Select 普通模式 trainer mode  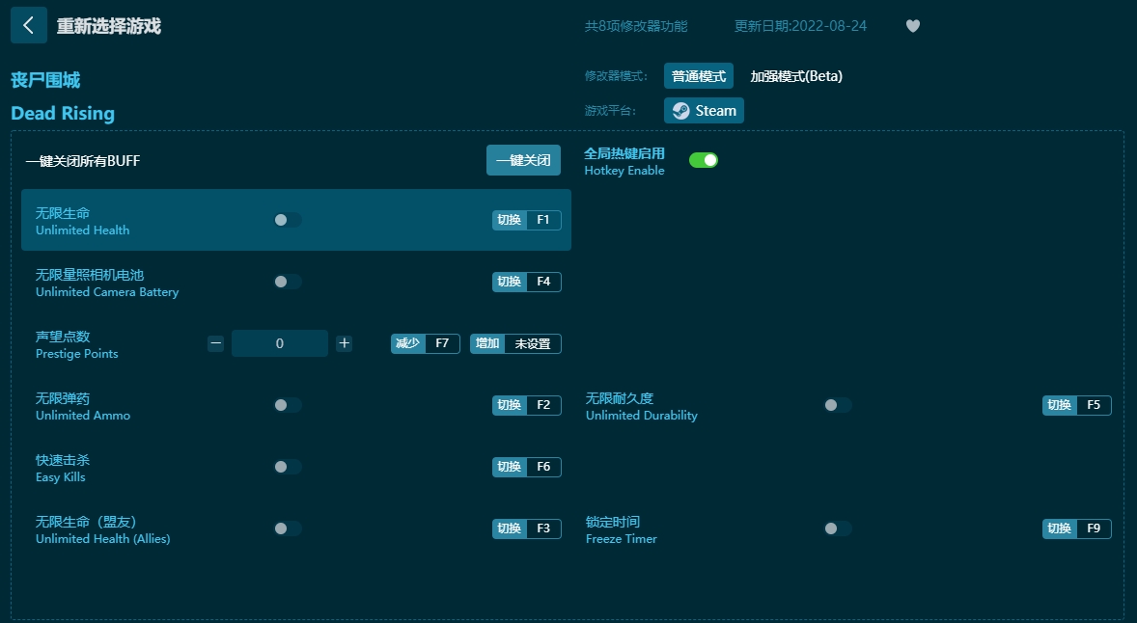pos(698,76)
